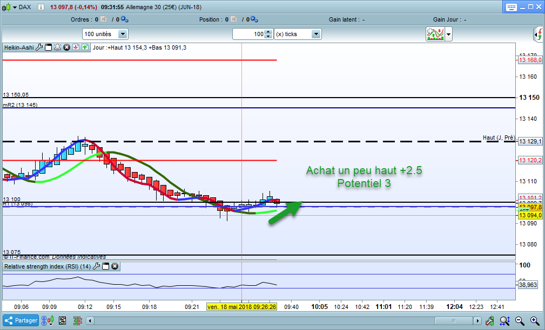Increase the 100 value with stepper arrow
Image resolution: width=545 pixels, height=330 pixels.
pyautogui.click(x=268, y=32)
